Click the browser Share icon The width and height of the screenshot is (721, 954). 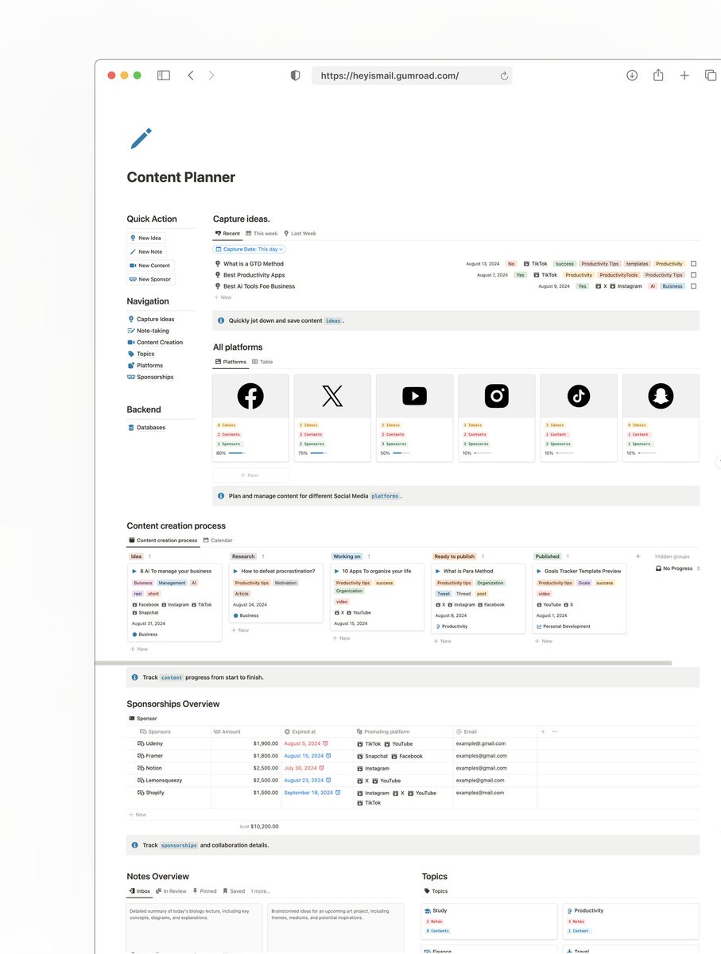658,75
